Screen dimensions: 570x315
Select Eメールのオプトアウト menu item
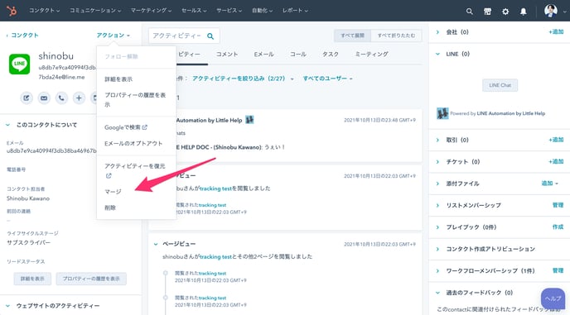[x=133, y=143]
